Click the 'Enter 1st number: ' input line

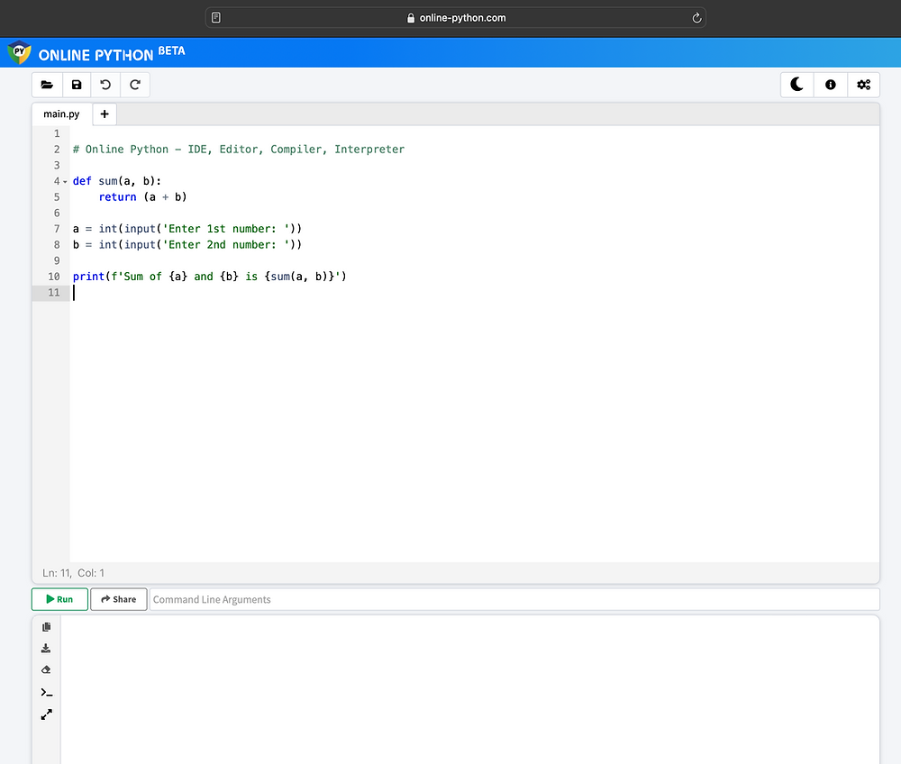[187, 229]
